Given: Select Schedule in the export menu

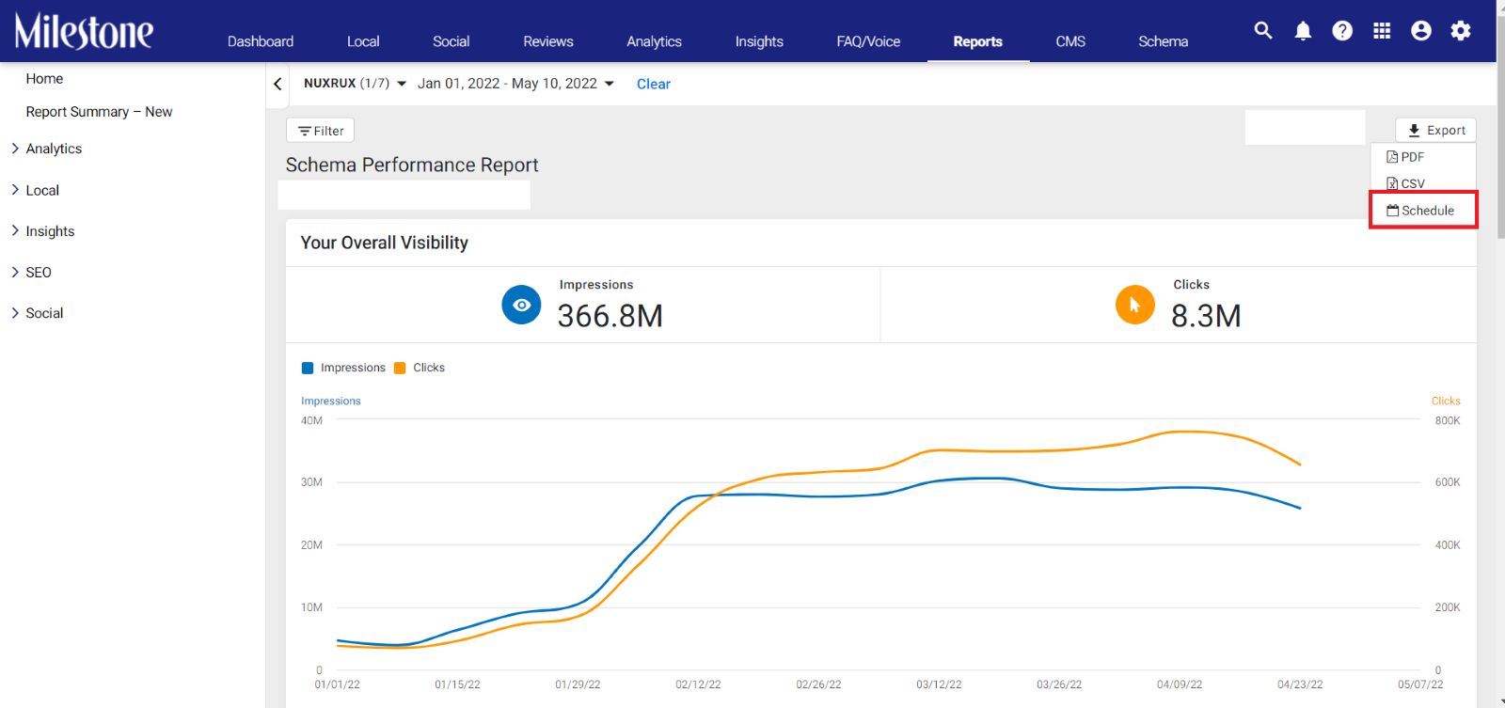Looking at the screenshot, I should click(1422, 211).
